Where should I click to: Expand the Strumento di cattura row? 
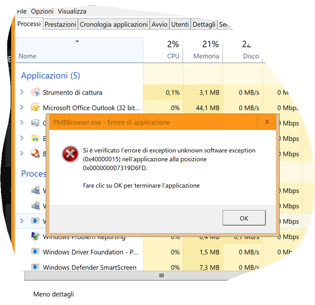[22, 92]
